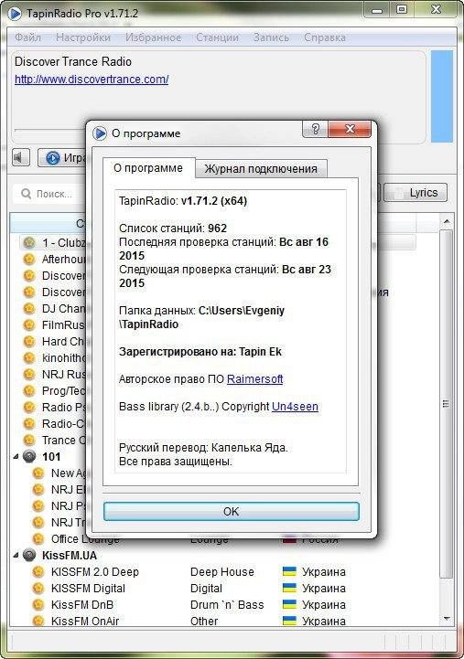The height and width of the screenshot is (659, 464).
Task: Click the Ukraine flag in KISSFM 2.0 Deep row
Action: [x=289, y=571]
